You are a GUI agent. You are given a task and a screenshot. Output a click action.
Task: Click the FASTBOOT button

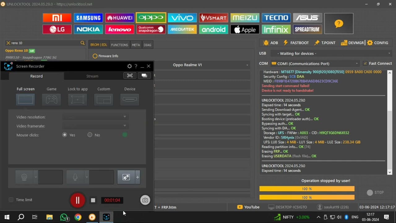(x=296, y=43)
